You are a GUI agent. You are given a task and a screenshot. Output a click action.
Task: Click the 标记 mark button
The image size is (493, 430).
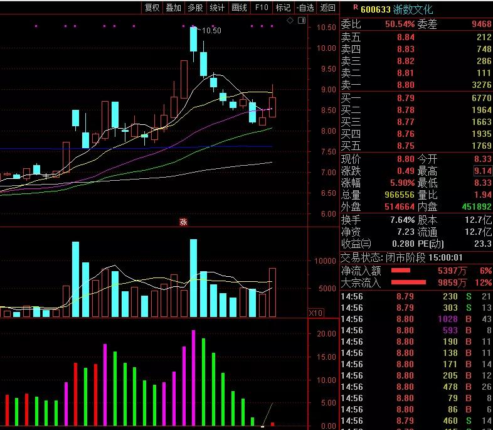point(283,8)
